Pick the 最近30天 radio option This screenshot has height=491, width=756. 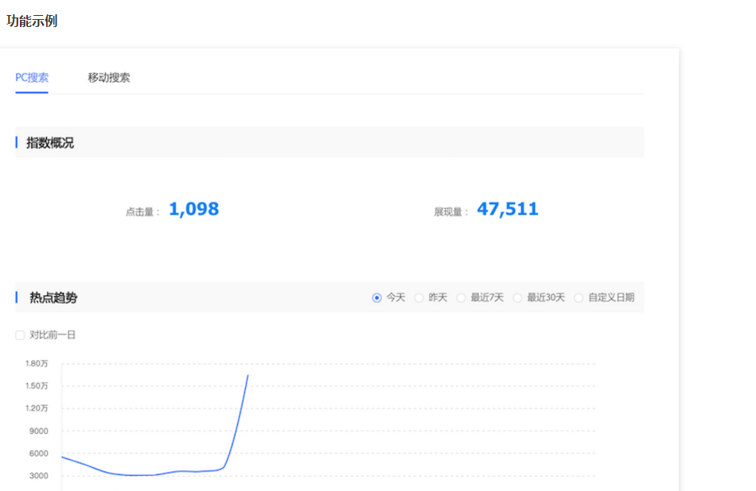coord(517,298)
